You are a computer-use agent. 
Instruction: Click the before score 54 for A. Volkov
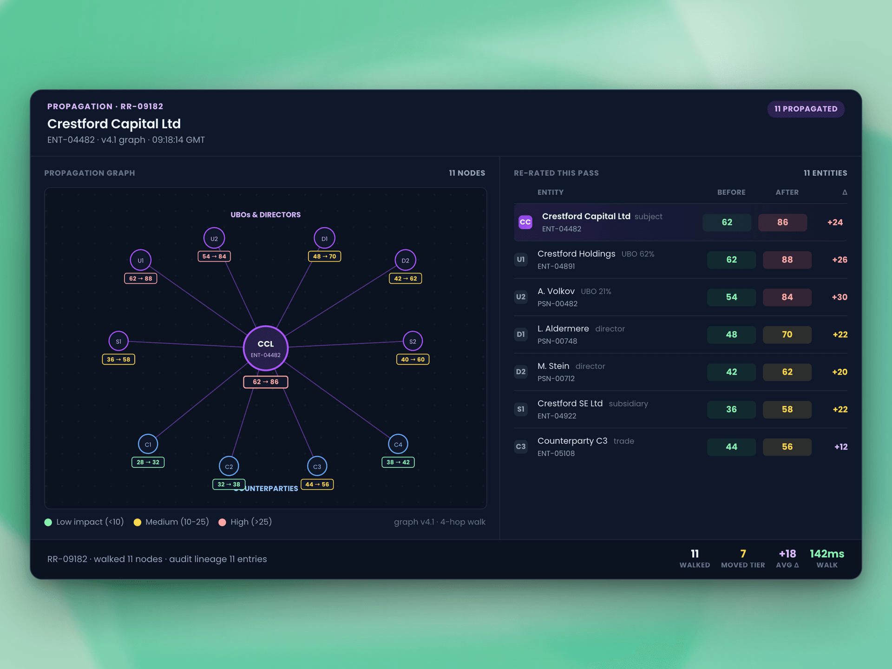[731, 297]
